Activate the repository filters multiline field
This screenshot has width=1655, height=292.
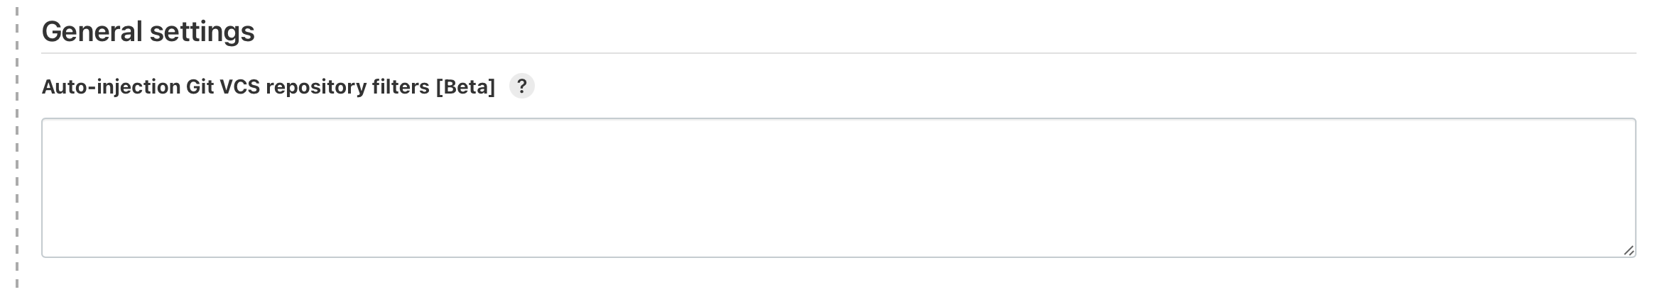point(839,188)
